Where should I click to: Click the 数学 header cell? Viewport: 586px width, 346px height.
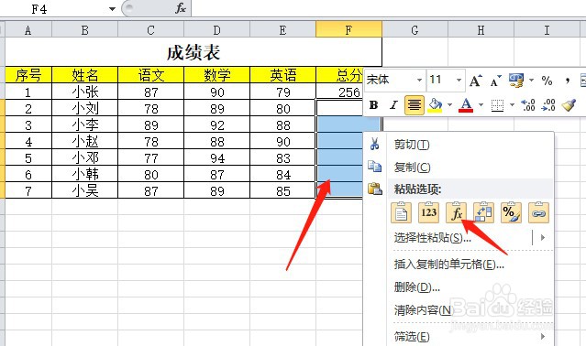pos(216,75)
